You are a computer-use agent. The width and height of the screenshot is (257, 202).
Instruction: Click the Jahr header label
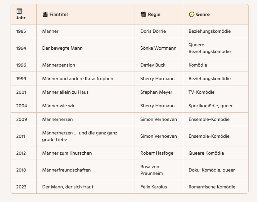pos(21,18)
